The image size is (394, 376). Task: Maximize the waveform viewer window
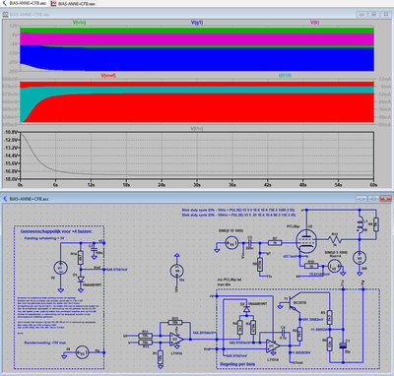click(373, 15)
